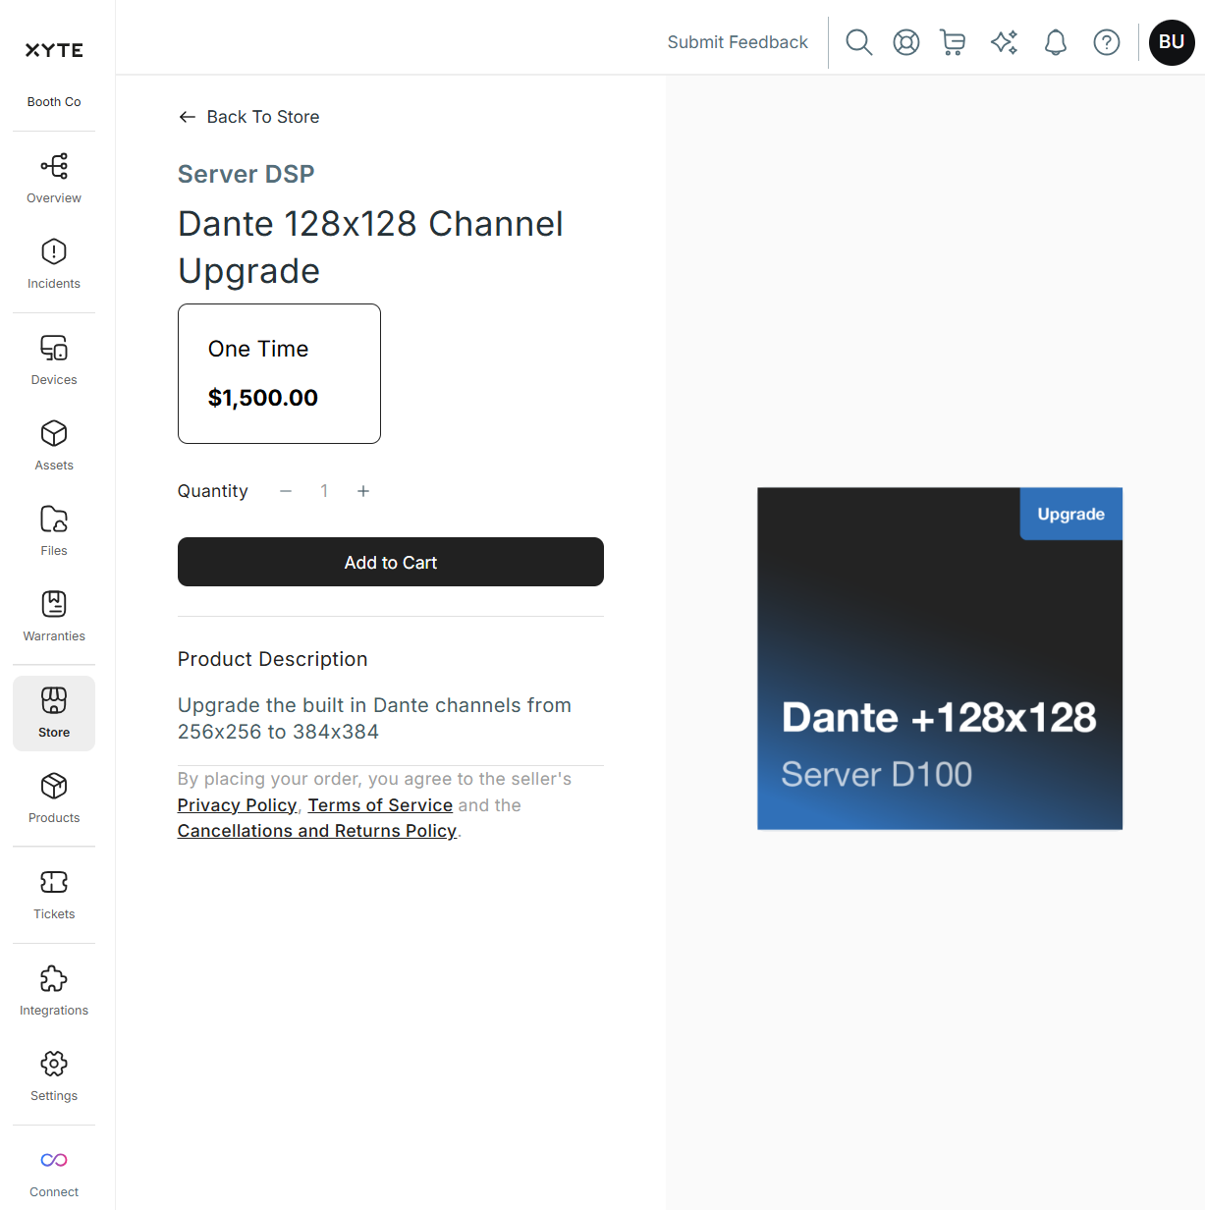The width and height of the screenshot is (1205, 1210).
Task: Click the Quantity label
Action: point(213,491)
